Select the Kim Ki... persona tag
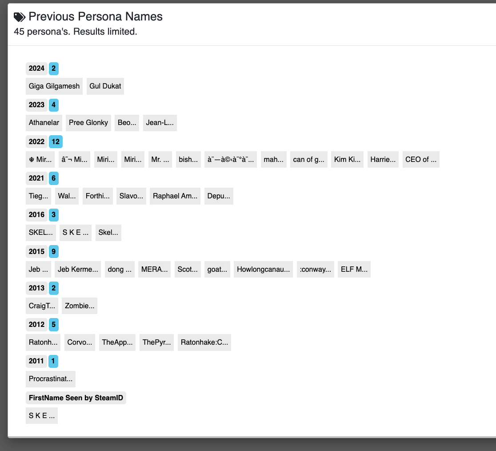 click(347, 160)
